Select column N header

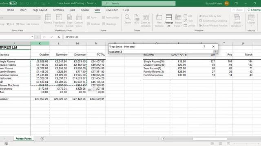96,43
